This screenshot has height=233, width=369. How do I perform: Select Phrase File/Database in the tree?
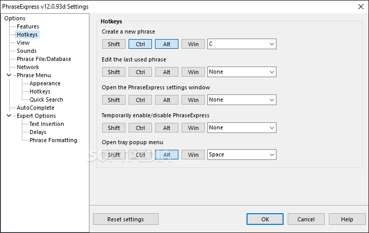point(44,59)
